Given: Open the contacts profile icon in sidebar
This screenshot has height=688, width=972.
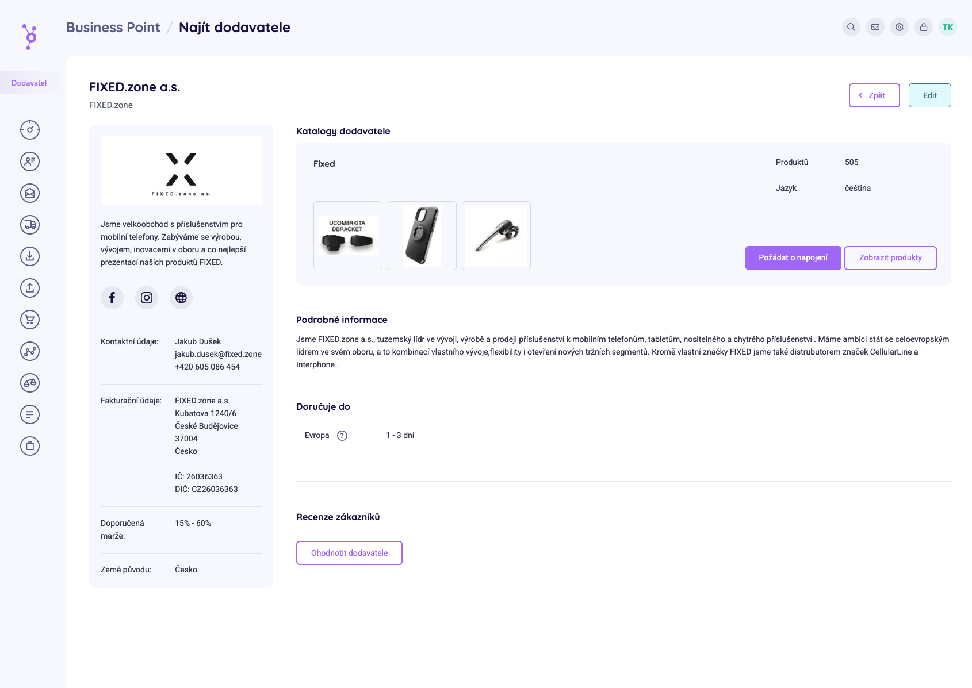Looking at the screenshot, I should coord(30,162).
